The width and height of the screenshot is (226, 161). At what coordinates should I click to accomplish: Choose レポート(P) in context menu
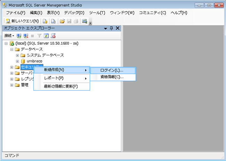tap(62, 78)
